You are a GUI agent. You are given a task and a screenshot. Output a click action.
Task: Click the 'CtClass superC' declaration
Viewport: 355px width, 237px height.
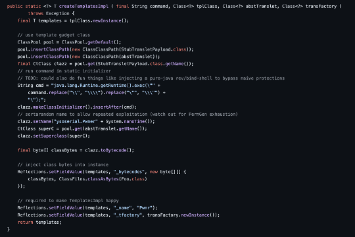coord(35,129)
